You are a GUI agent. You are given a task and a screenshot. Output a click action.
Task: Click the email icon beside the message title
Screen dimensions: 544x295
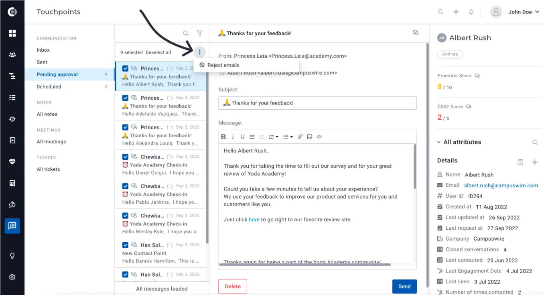tap(416, 33)
